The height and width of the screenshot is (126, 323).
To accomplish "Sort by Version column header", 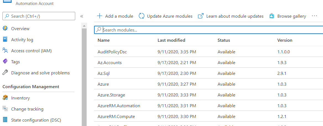I will (x=285, y=40).
